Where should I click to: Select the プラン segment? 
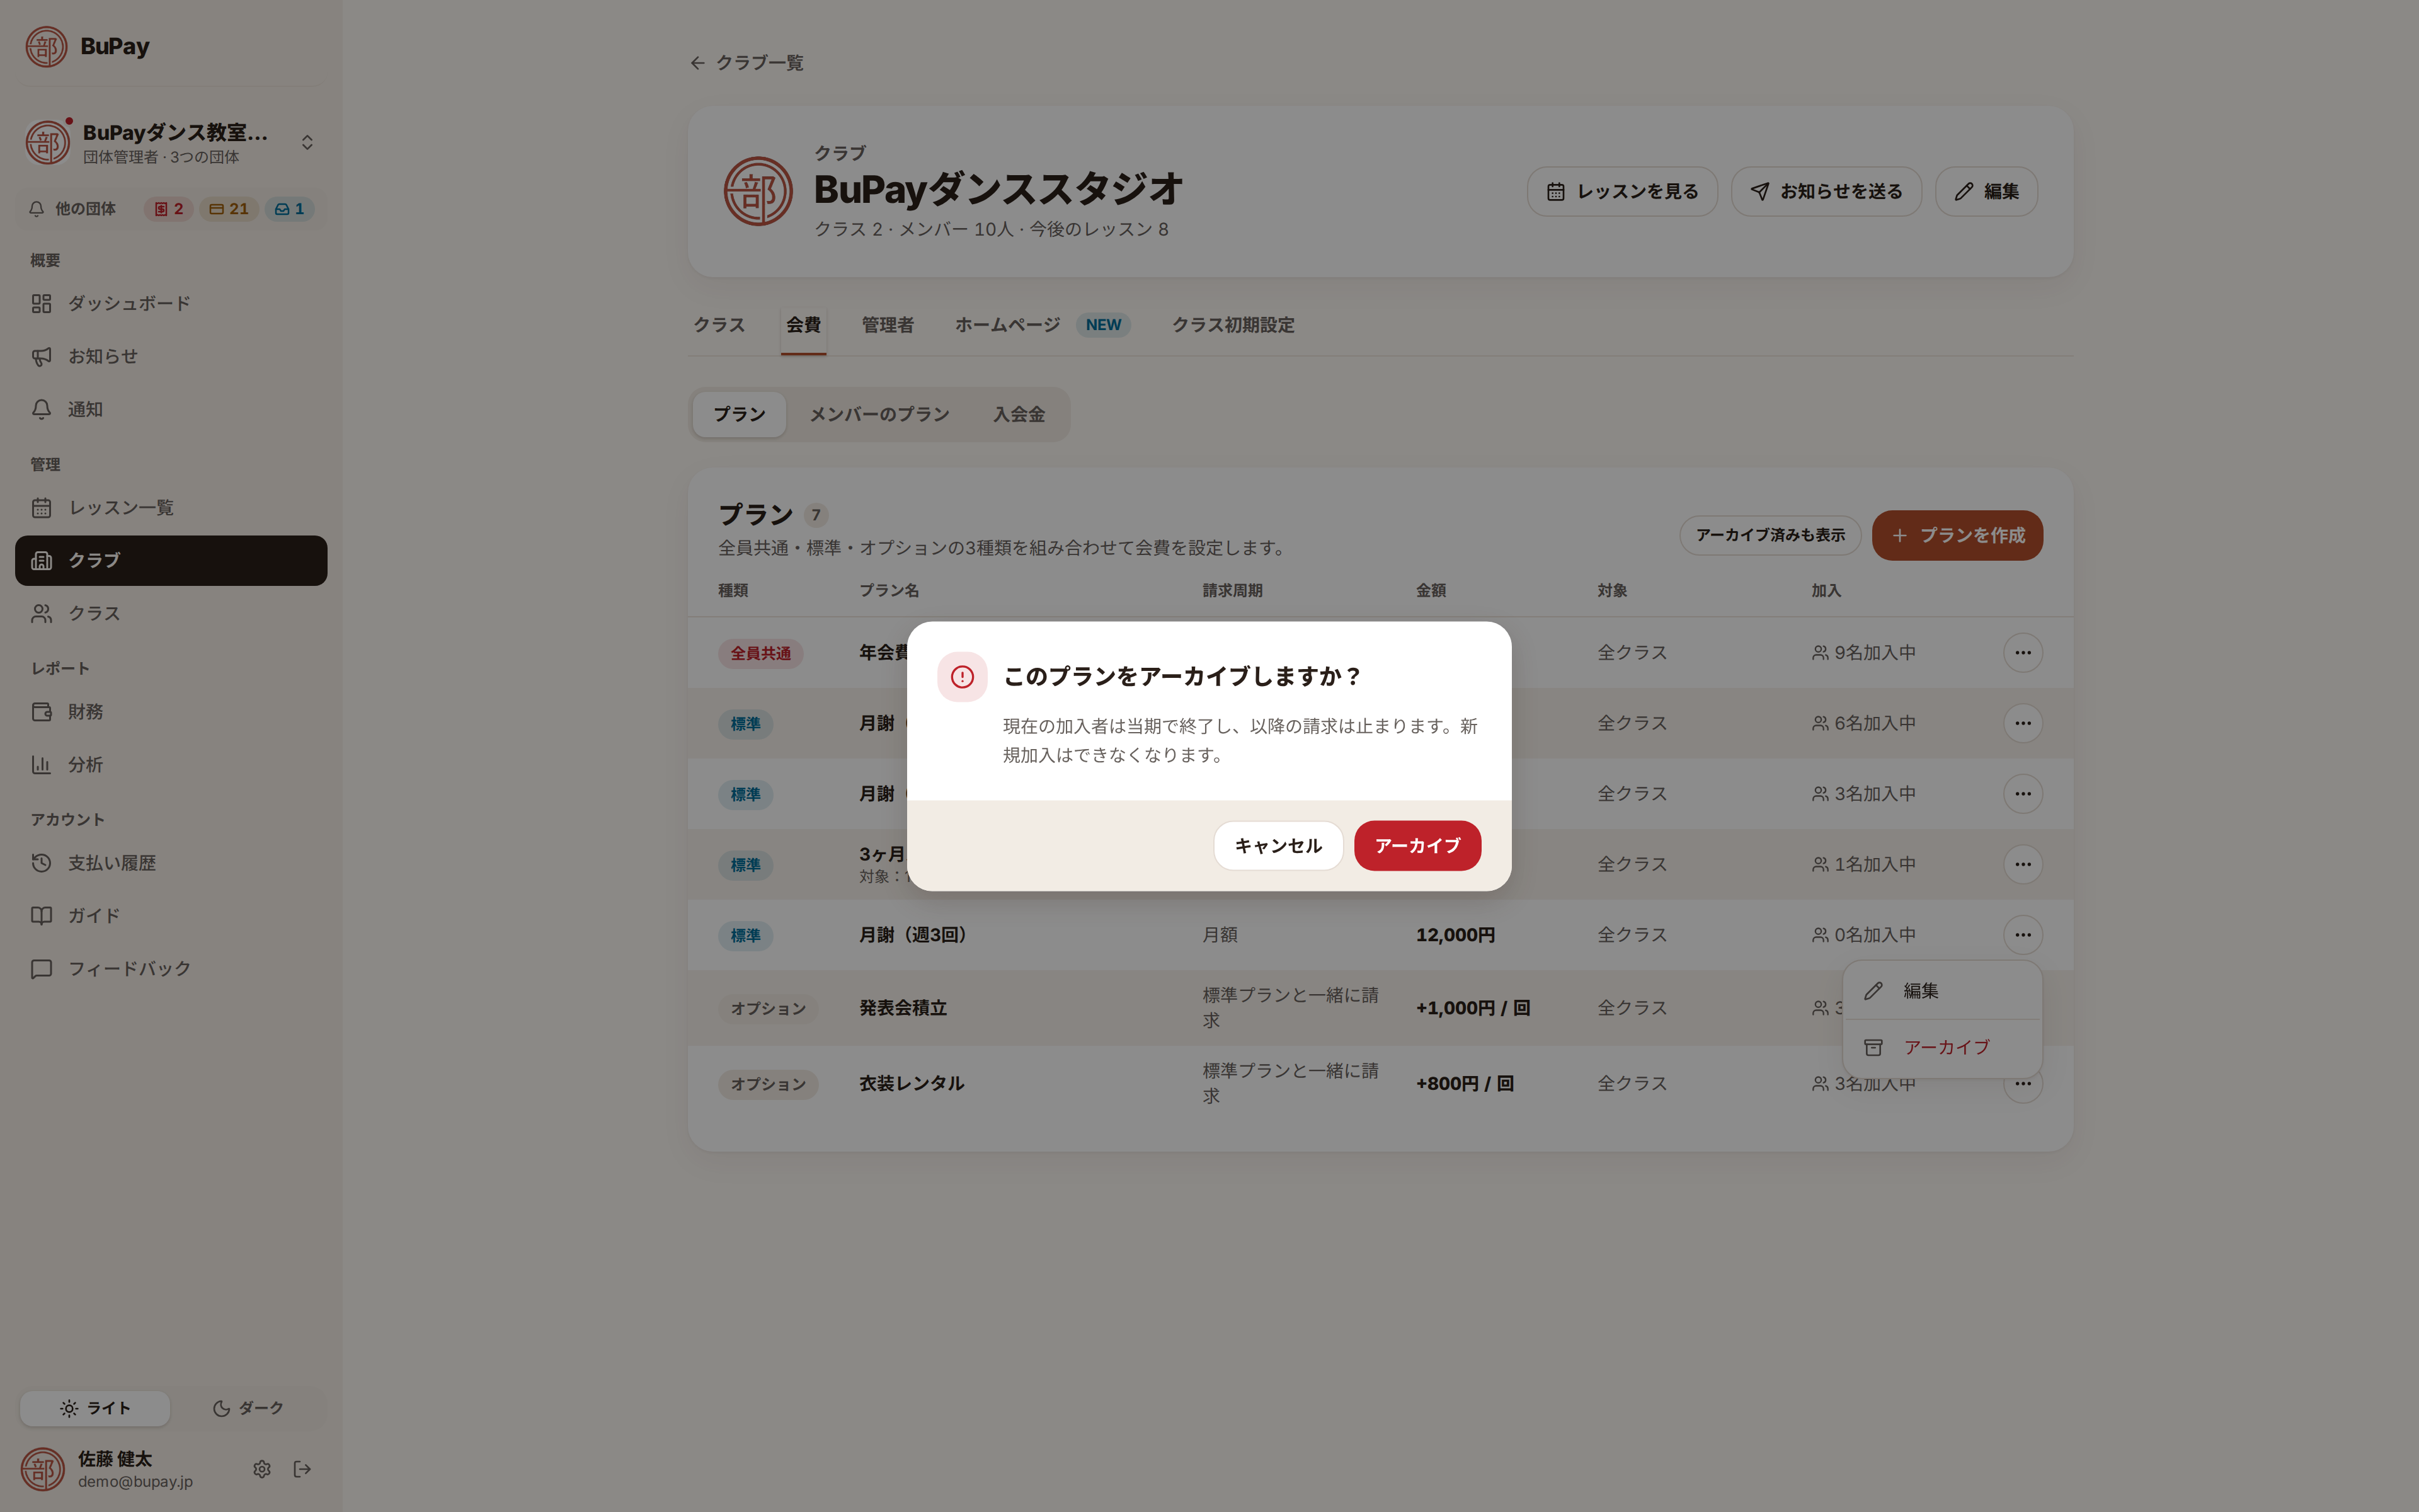pyautogui.click(x=739, y=414)
